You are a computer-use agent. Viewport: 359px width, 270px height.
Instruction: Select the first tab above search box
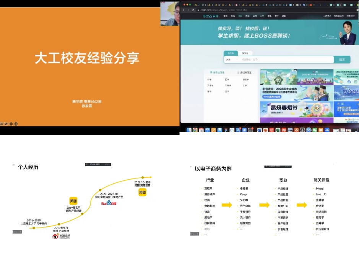tap(231, 53)
